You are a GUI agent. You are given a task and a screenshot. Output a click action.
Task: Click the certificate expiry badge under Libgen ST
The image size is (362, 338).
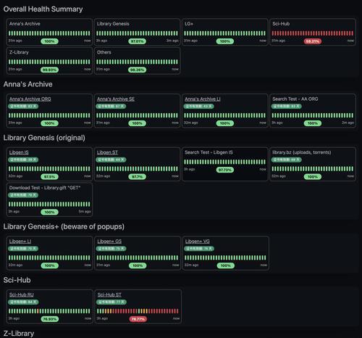(111, 160)
